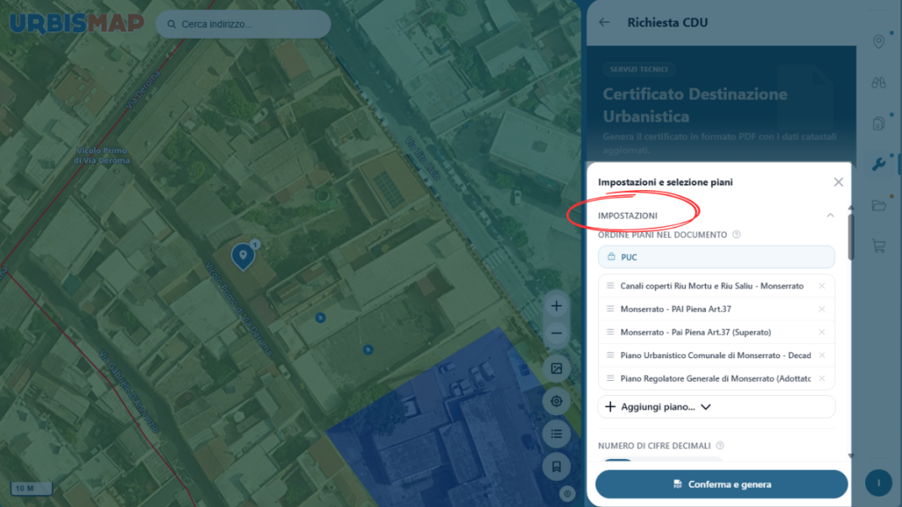The width and height of the screenshot is (902, 507).
Task: Go back with the Richiesta CDU arrow
Action: [x=604, y=23]
